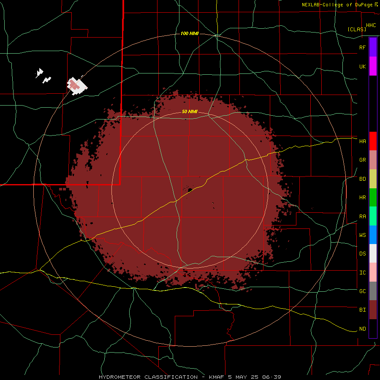Click the RF legend label
The image size is (380, 380).
[x=362, y=47]
